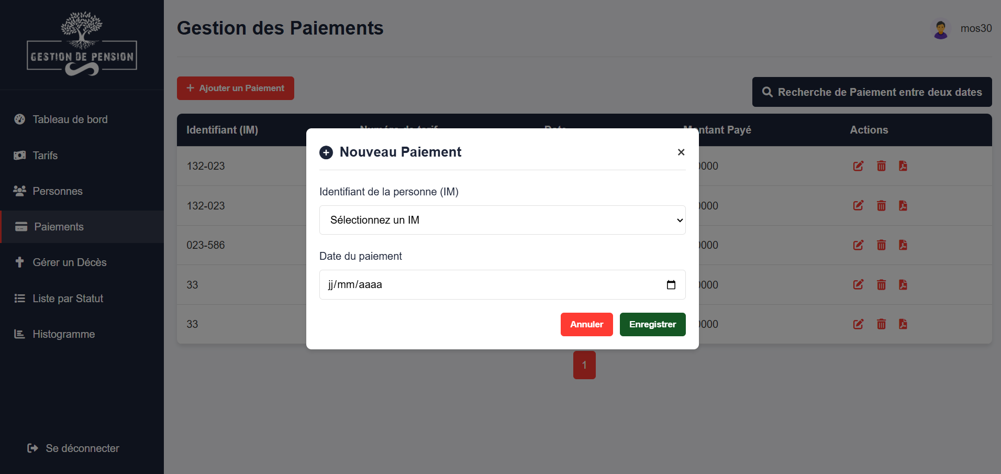
Task: Close the Nouveau Paiement dialog
Action: 681,152
